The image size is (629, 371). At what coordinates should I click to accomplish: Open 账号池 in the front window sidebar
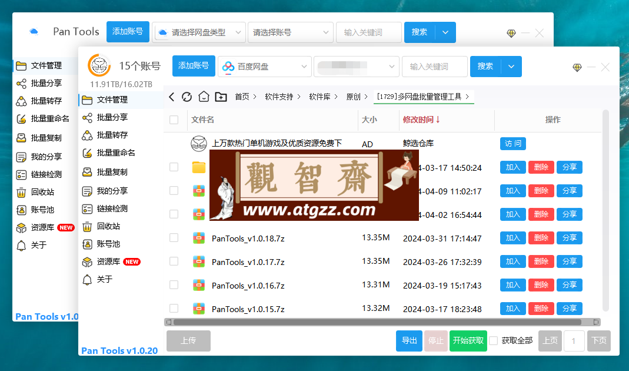(x=108, y=244)
